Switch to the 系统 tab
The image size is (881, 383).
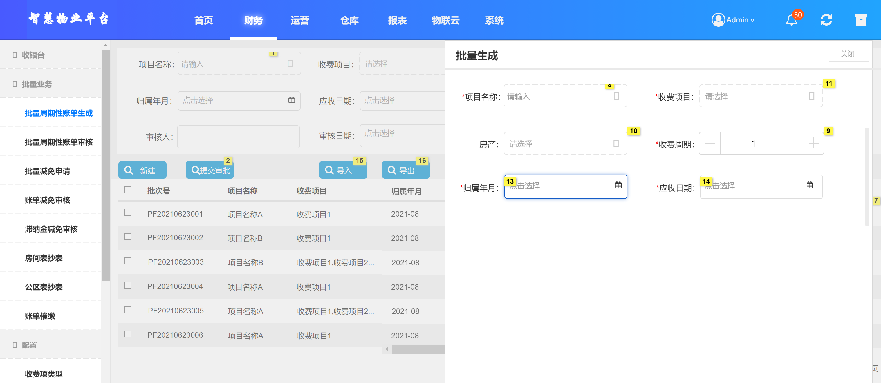494,21
